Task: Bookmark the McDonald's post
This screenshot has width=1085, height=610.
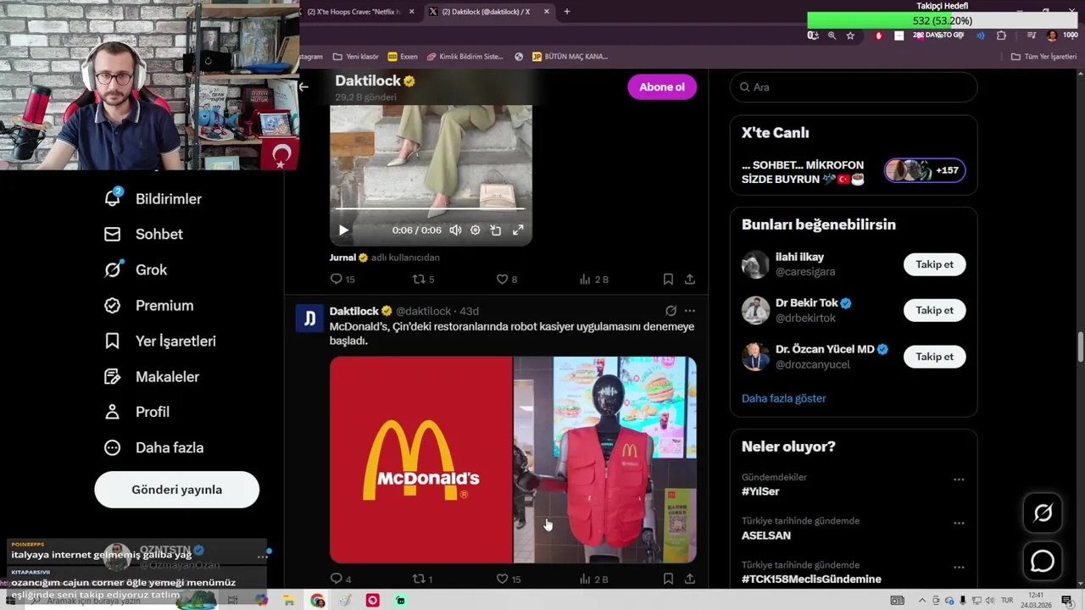Action: 668,579
